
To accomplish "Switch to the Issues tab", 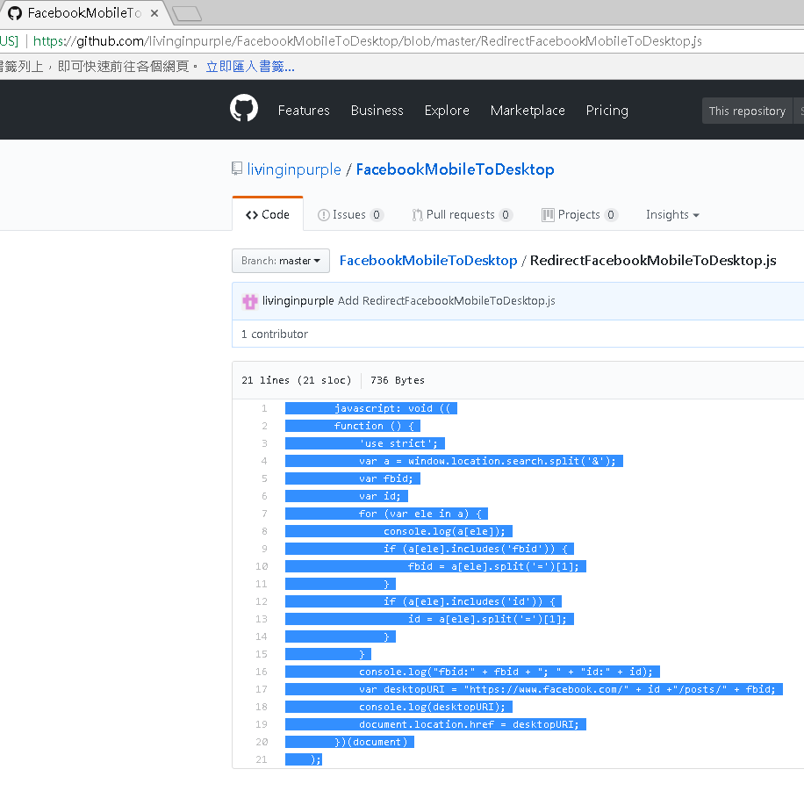I will (351, 214).
